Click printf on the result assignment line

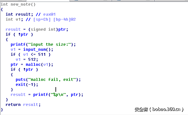(41, 95)
